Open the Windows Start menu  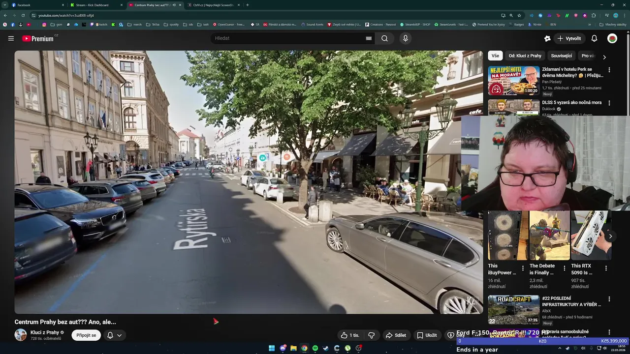(x=272, y=348)
